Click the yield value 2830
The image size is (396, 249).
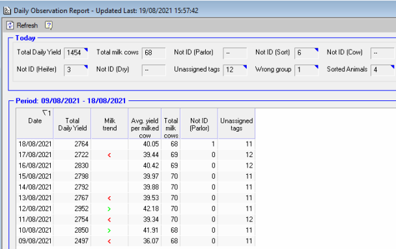(81, 166)
